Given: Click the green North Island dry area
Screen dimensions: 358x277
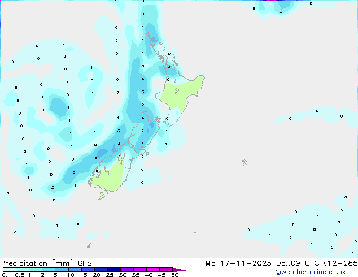Looking at the screenshot, I should (x=181, y=93).
